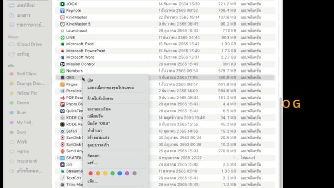Click the Microsoft Word icon
The image size is (334, 188).
[62, 57]
